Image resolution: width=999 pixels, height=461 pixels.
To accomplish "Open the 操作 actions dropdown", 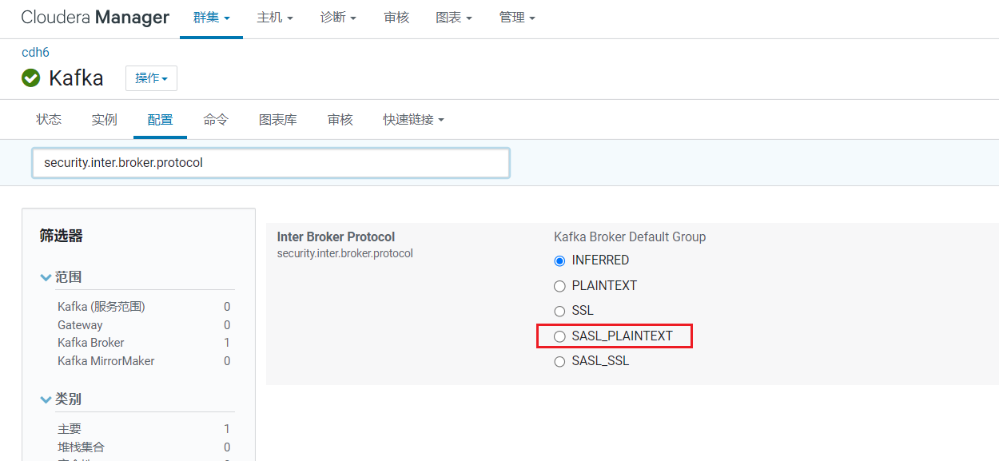I will (x=151, y=78).
